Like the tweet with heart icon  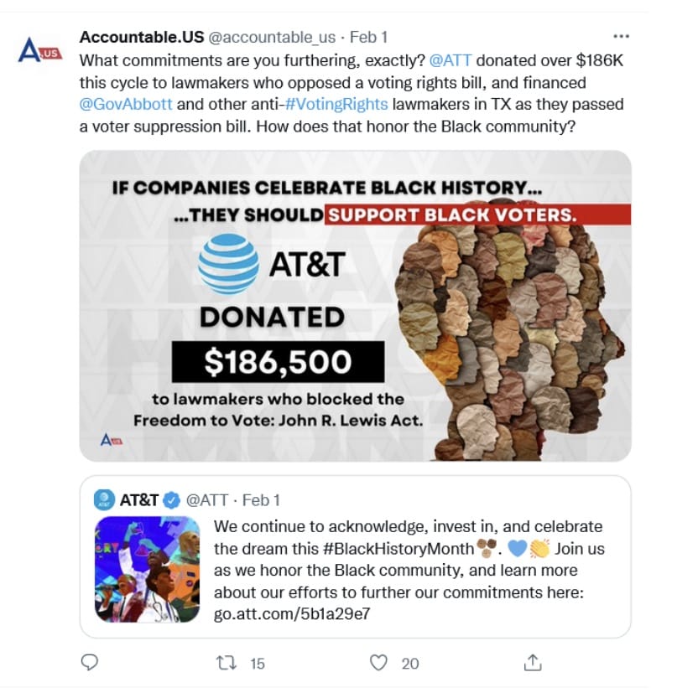point(378,663)
